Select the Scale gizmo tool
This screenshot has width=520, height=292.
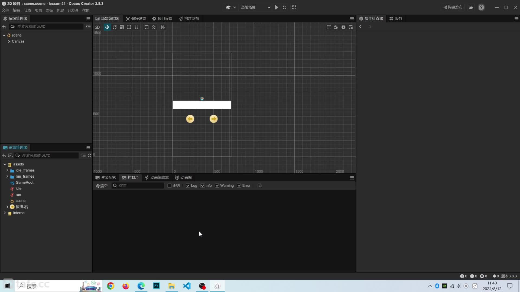coord(122,27)
